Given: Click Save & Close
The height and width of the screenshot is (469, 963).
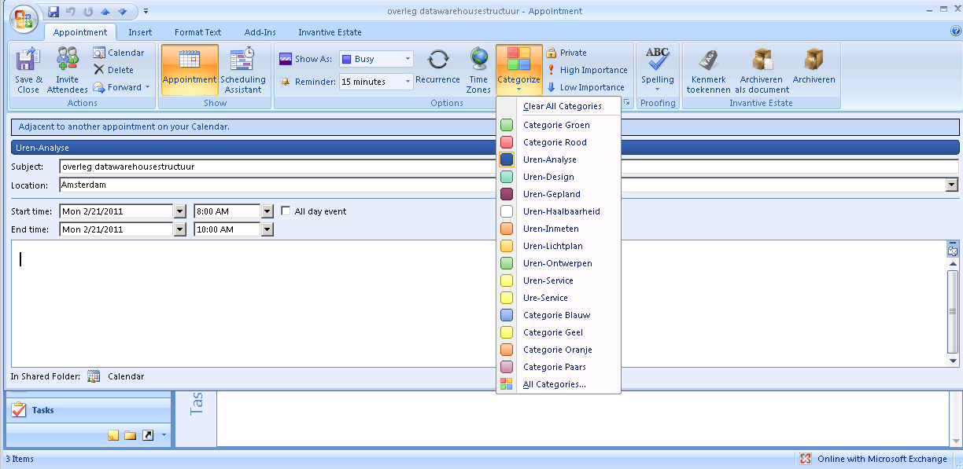Looking at the screenshot, I should click(x=28, y=71).
